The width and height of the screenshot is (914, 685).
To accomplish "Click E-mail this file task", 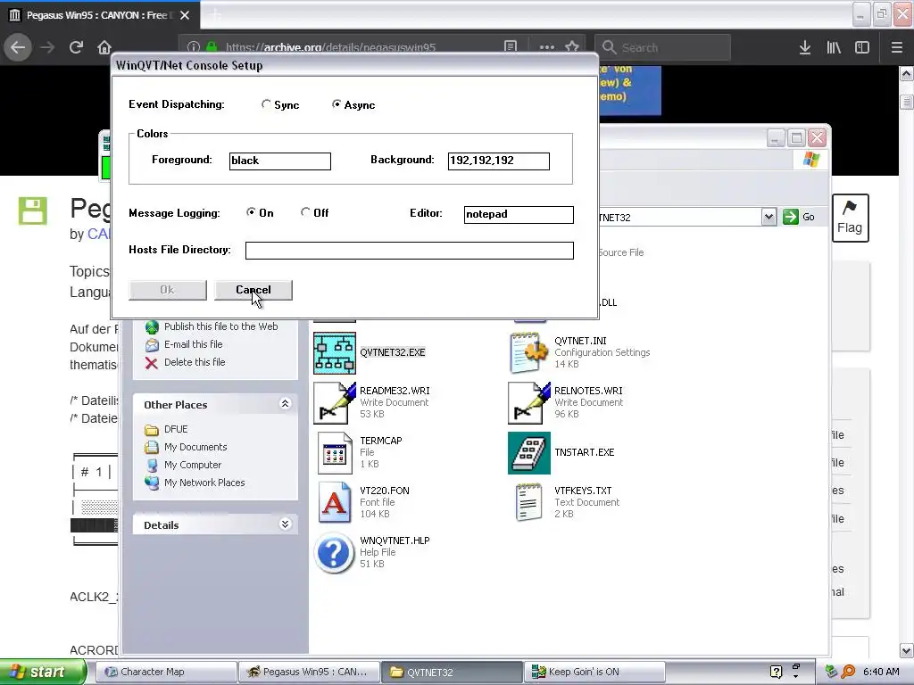I will (x=193, y=344).
